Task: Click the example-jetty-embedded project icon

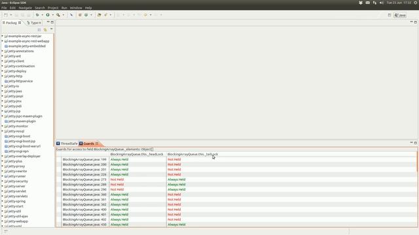Action: pyautogui.click(x=6, y=46)
